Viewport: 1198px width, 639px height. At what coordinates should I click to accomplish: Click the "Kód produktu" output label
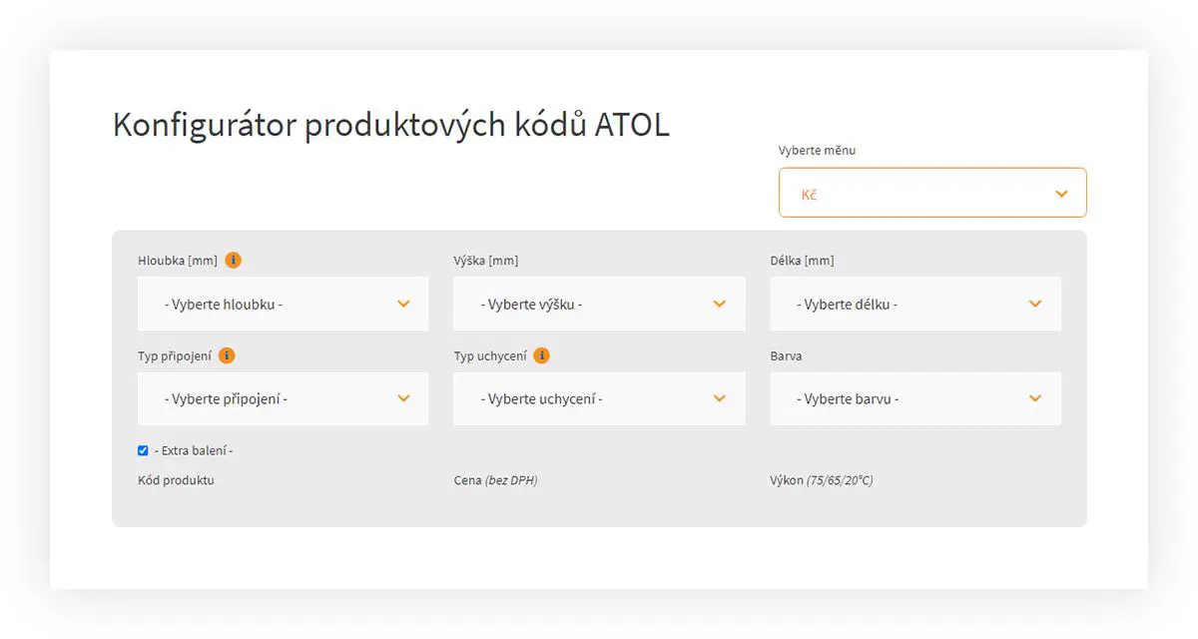click(x=176, y=480)
